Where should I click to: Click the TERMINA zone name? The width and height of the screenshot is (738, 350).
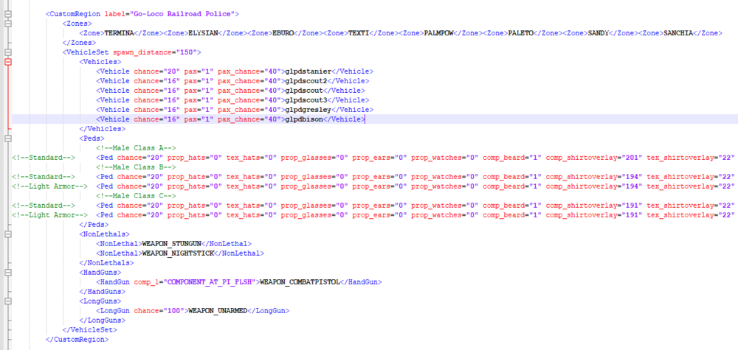(119, 33)
